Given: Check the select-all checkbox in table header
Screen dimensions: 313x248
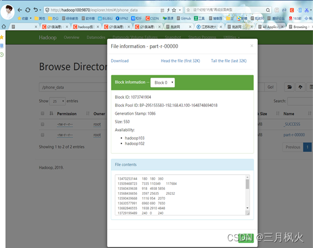Looking at the screenshot, I should [x=42, y=114].
